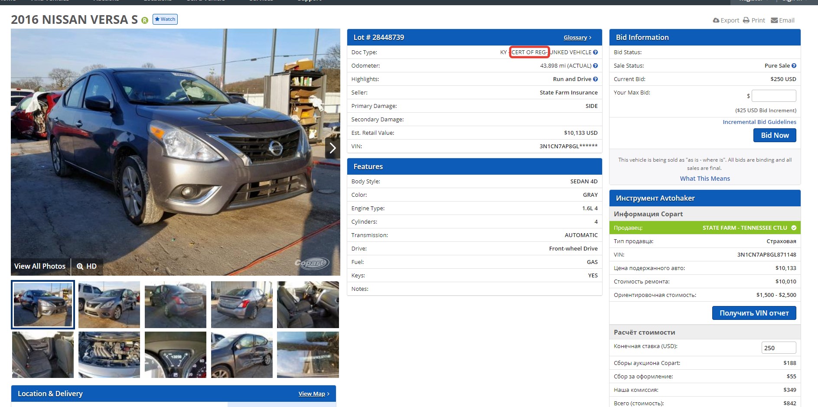Show next photo with right arrow
Screen dimensions: 818x407
pyautogui.click(x=332, y=148)
